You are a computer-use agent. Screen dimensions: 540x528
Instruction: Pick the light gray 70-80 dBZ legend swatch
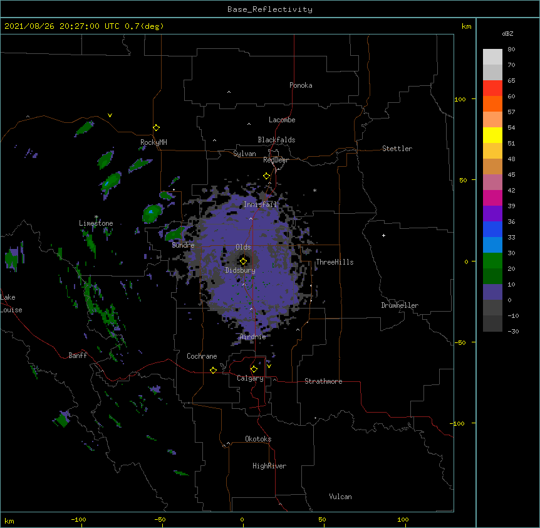click(492, 57)
